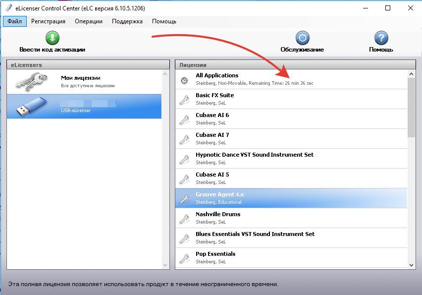Click key icon next to Blues Essentials
Viewport: 422px width, 295px height.
[184, 238]
